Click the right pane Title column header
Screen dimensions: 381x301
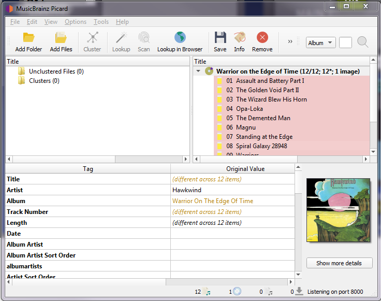282,61
